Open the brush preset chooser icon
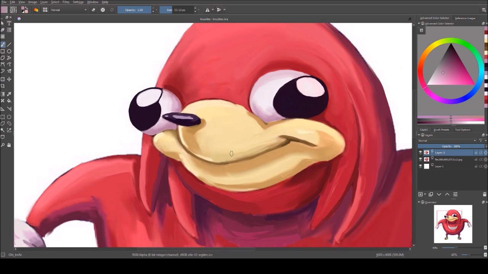Viewport: 488px width, 274px height. (x=45, y=10)
